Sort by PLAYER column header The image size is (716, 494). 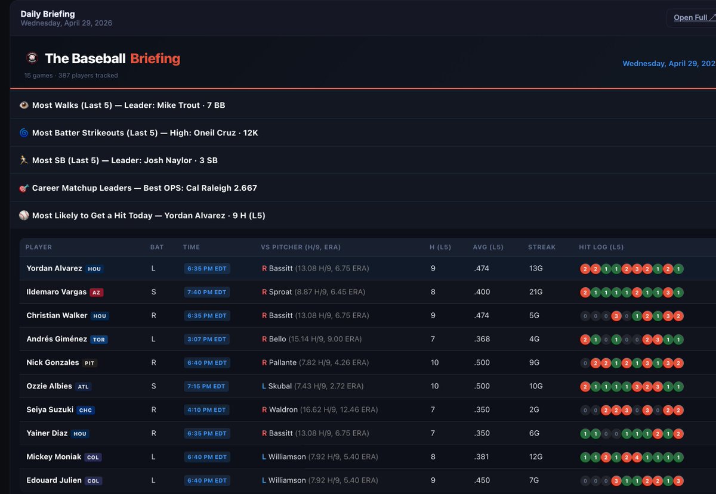(39, 247)
